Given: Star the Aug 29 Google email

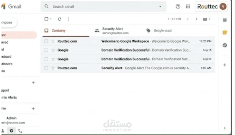Looking at the screenshot, I should 53,59.
